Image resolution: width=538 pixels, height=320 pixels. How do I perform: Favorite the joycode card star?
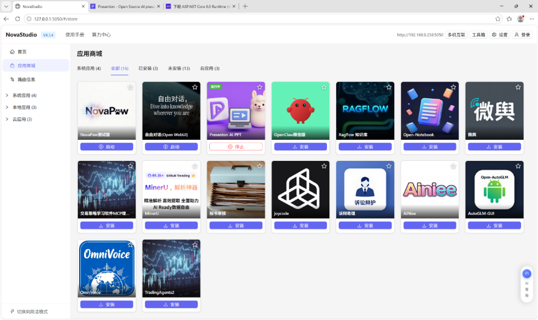324,166
